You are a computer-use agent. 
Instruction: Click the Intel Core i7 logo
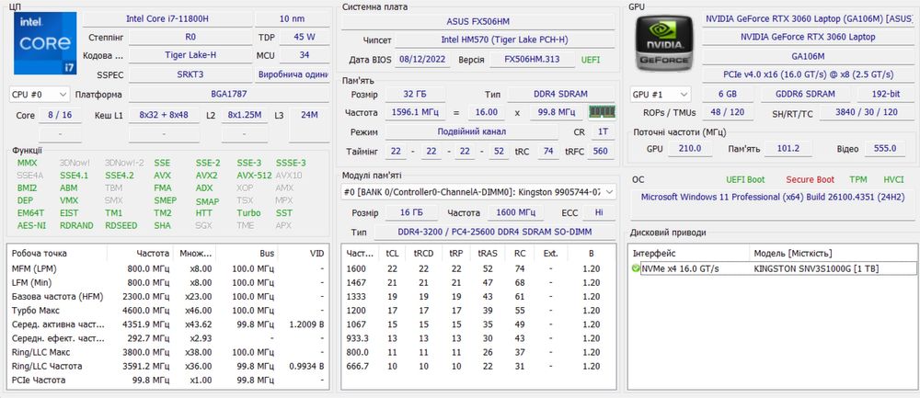(x=45, y=43)
